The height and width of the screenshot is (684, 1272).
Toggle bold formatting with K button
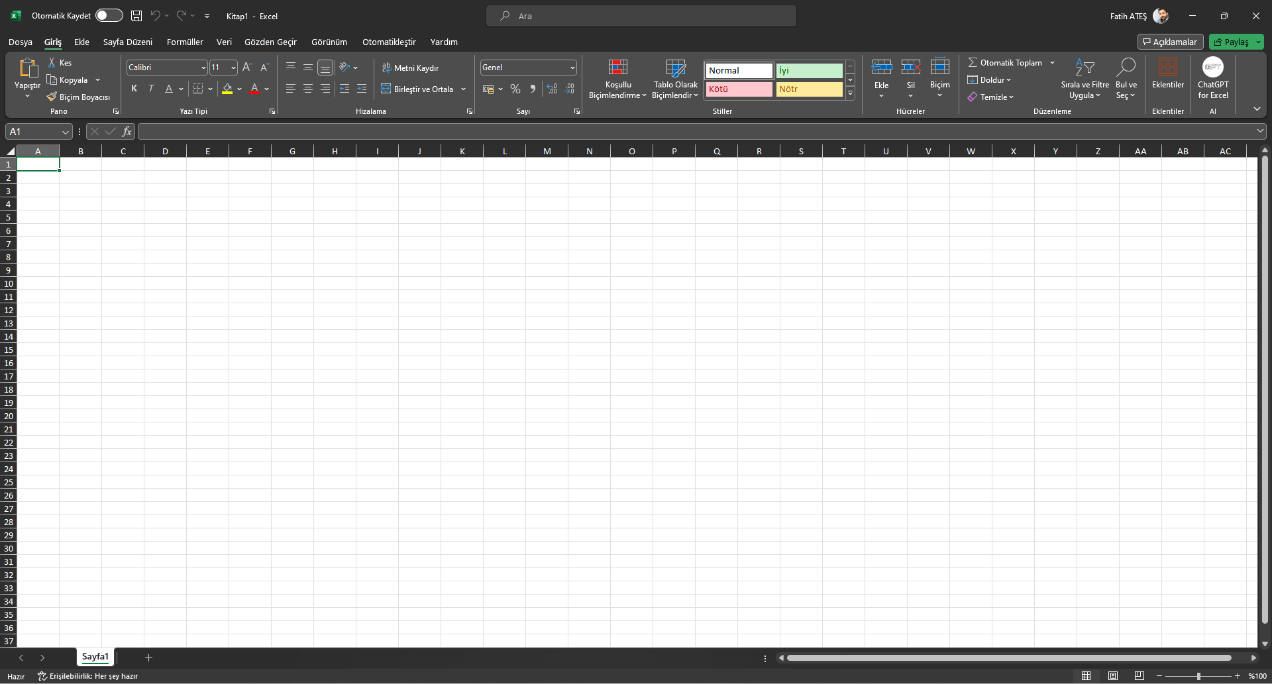134,88
